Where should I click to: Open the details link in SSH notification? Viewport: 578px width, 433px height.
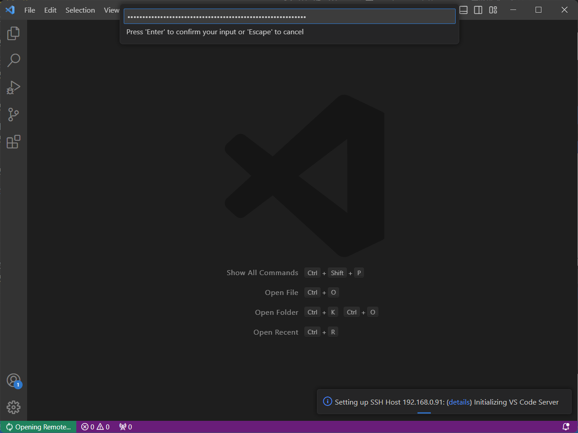coord(459,402)
